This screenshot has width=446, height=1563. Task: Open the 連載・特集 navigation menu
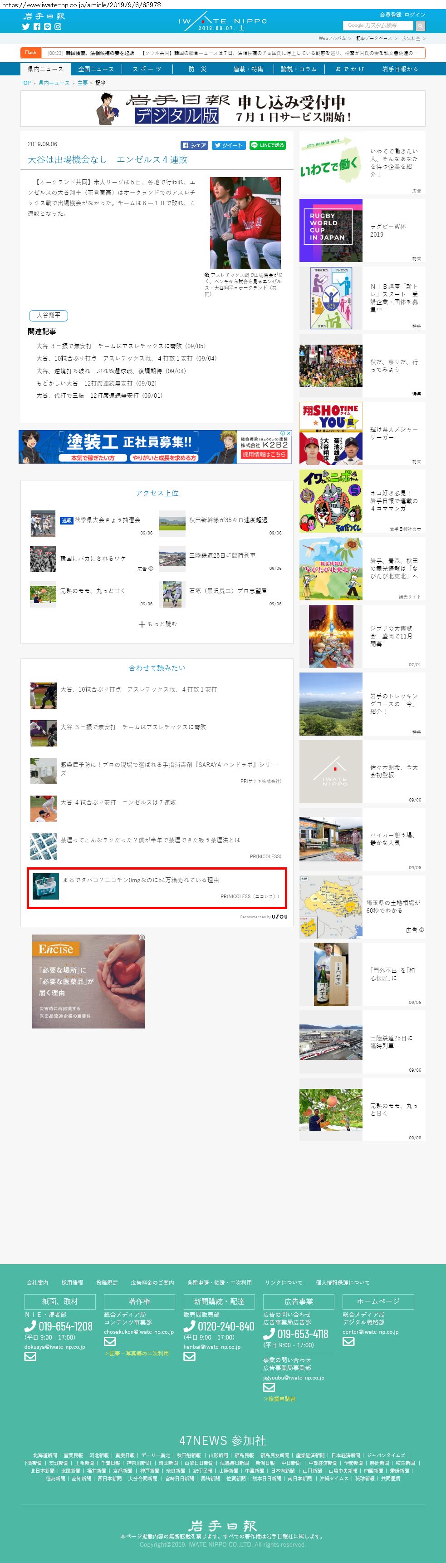(249, 69)
